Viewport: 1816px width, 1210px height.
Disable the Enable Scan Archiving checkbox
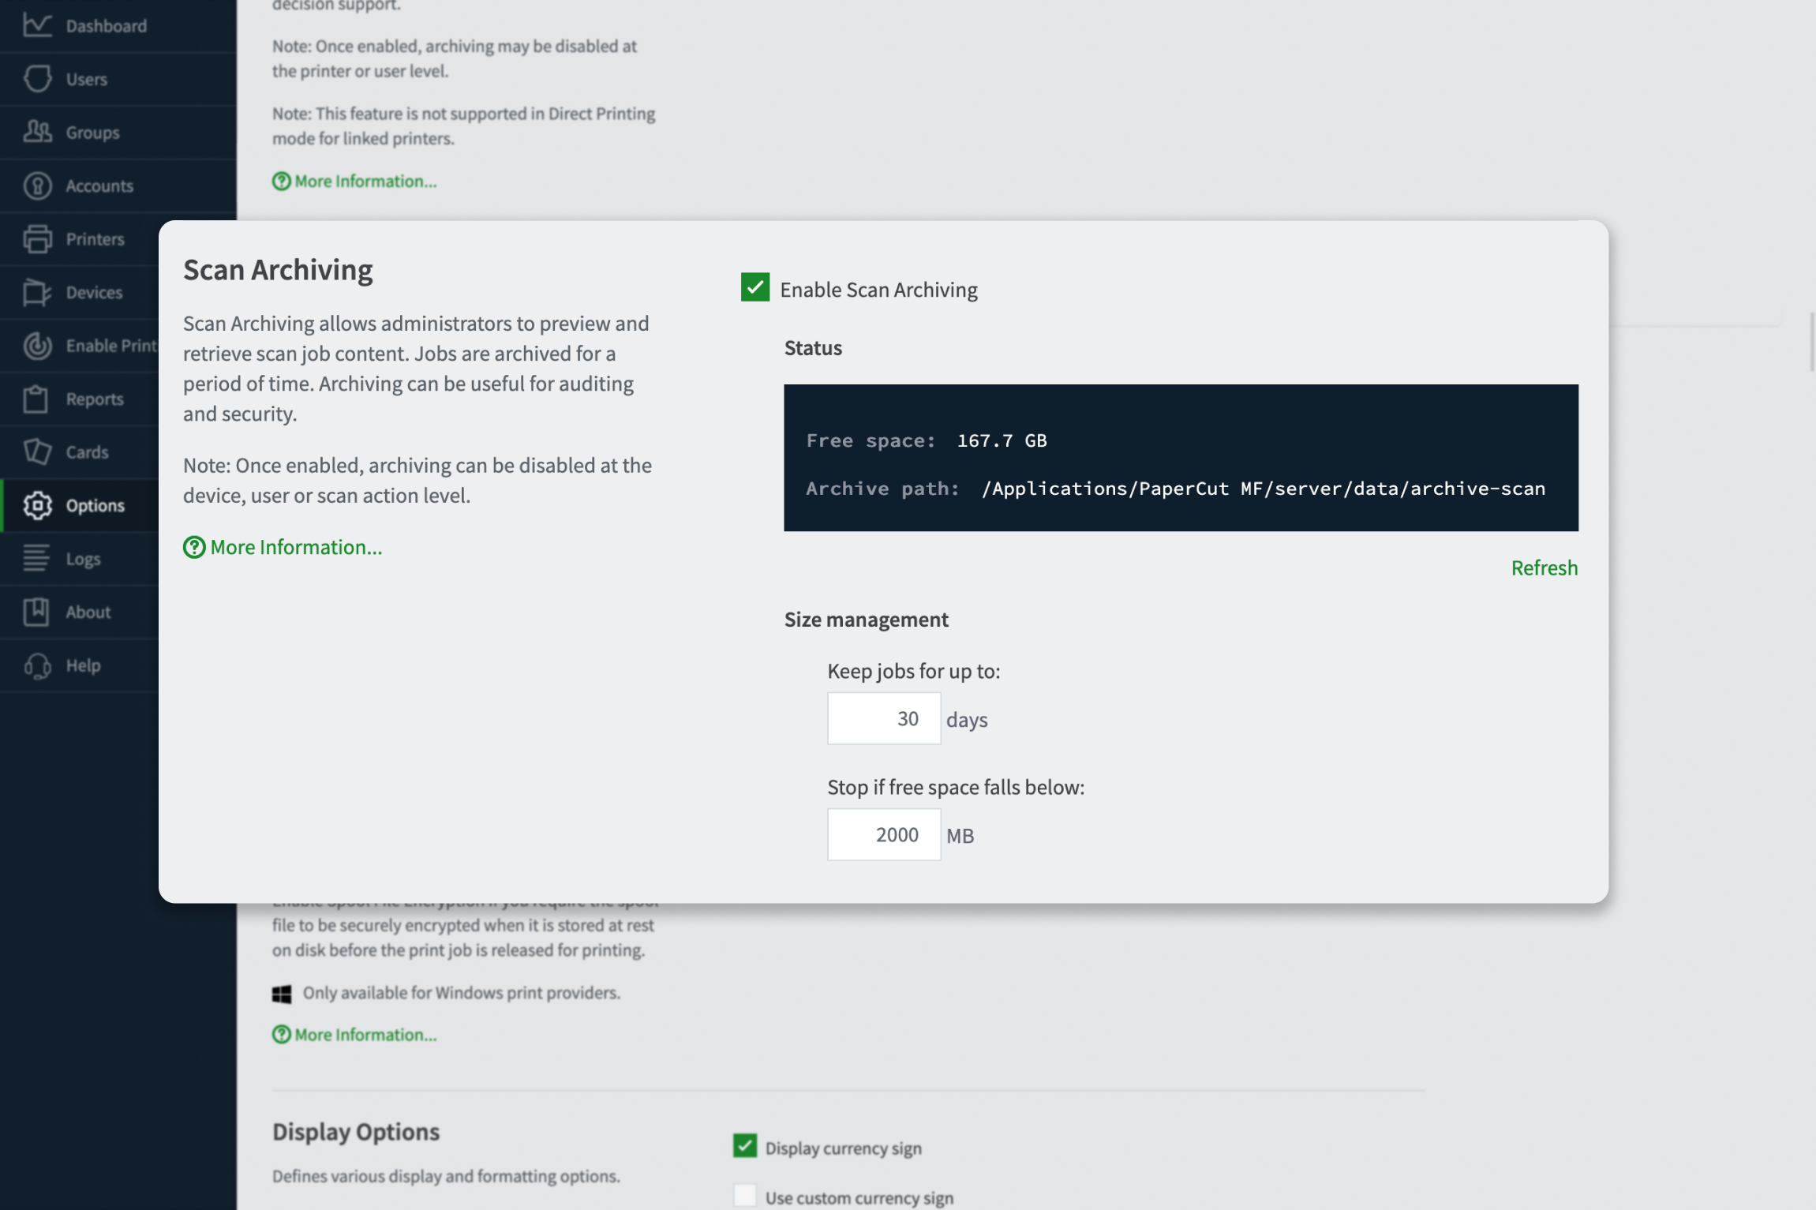tap(754, 287)
